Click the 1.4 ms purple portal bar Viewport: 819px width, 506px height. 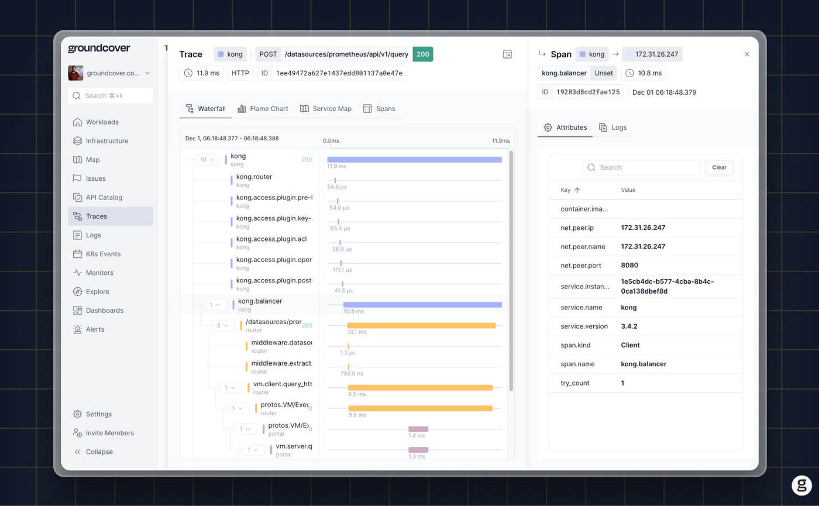[x=418, y=429]
